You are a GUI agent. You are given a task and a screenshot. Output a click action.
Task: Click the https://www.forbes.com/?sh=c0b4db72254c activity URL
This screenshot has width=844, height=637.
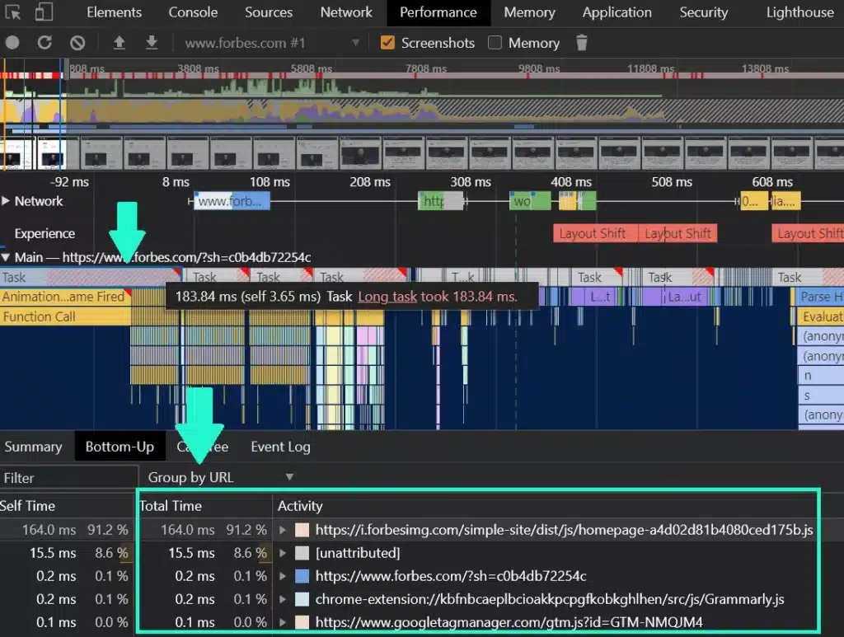click(x=451, y=576)
